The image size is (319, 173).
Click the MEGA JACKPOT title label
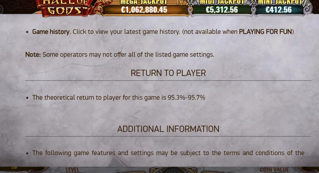(x=144, y=2)
